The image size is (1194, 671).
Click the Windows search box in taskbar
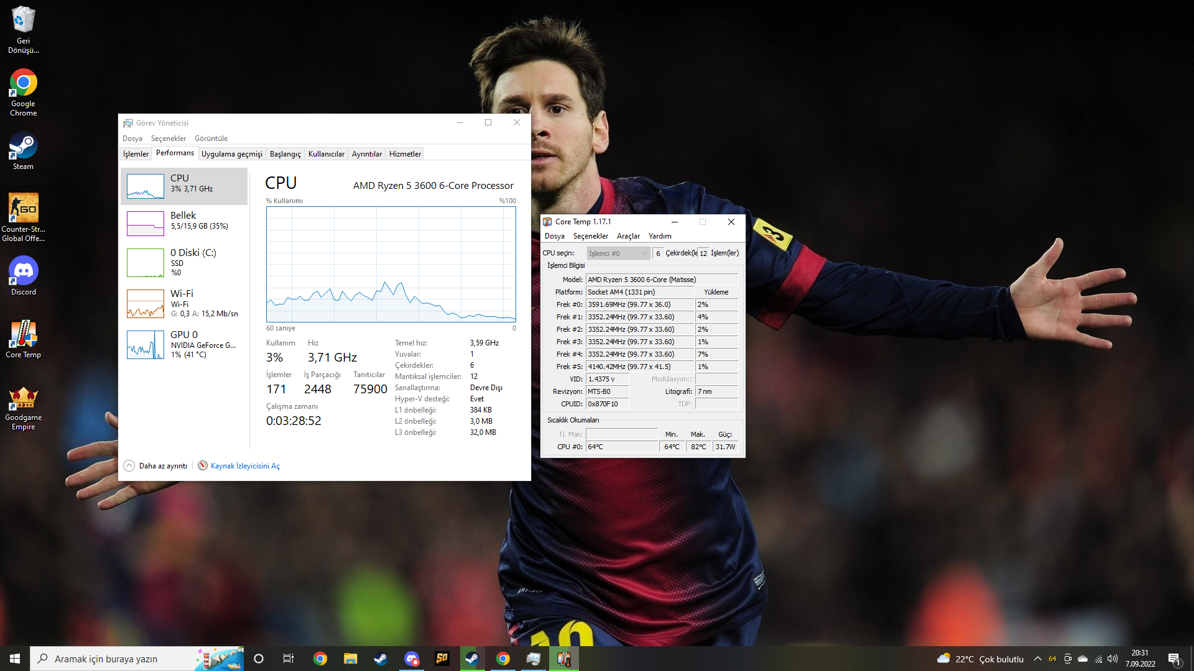pos(137,659)
